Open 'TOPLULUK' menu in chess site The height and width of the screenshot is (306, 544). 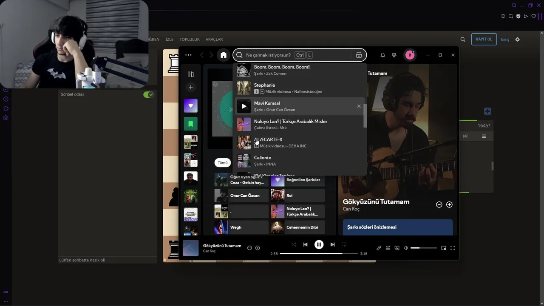190,40
